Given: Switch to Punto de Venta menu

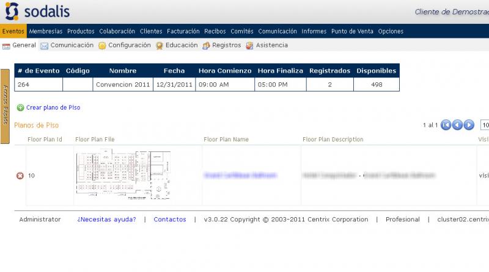Looking at the screenshot, I should [352, 31].
